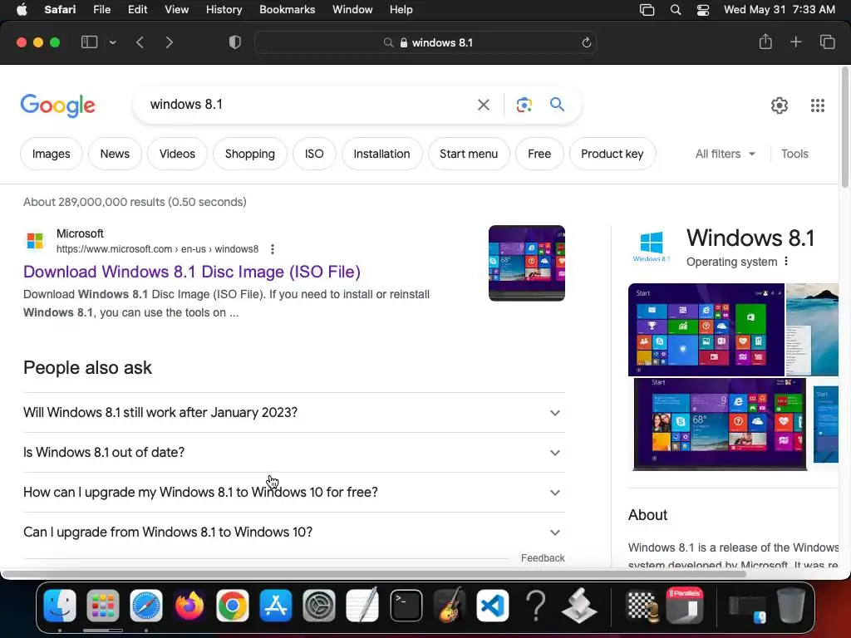Viewport: 851px width, 638px height.
Task: Expand Can I upgrade from Windows 8.1 question
Action: [294, 532]
